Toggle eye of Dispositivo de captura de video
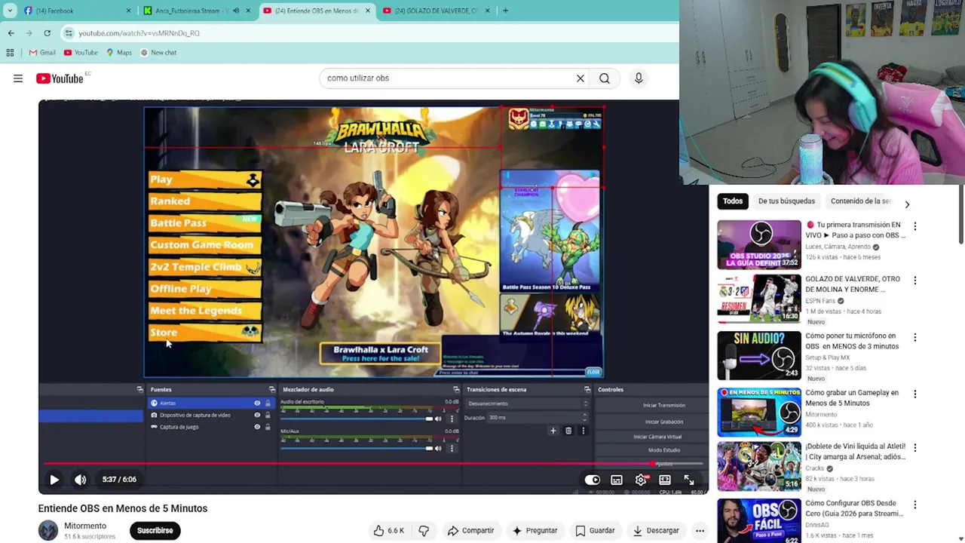965x543 pixels. [257, 416]
